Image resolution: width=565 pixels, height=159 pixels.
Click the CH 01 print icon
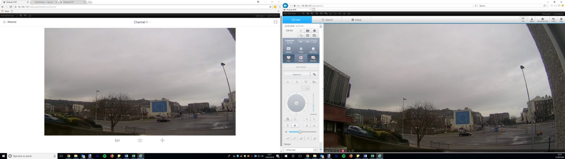314,30
